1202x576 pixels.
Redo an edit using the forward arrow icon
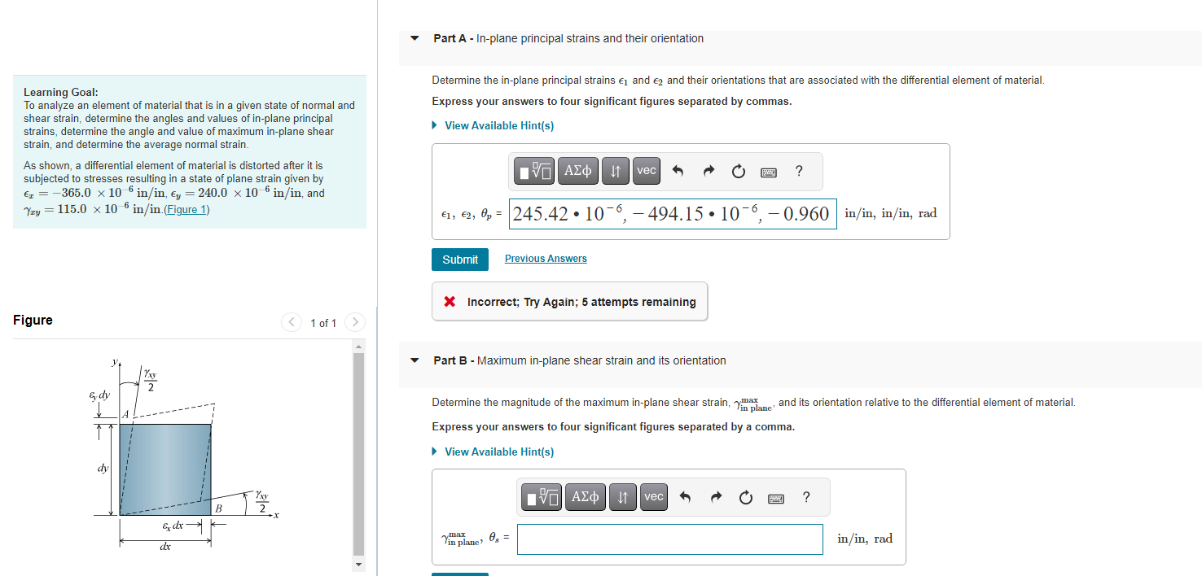click(708, 171)
